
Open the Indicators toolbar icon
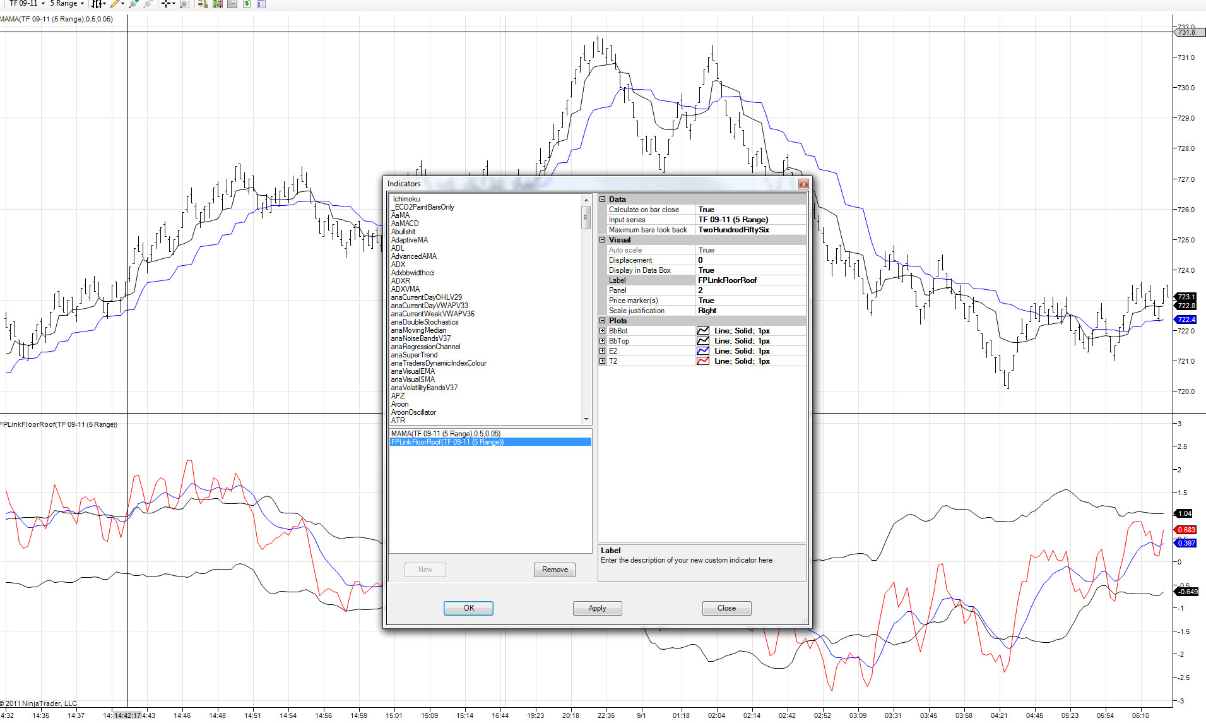click(x=232, y=4)
